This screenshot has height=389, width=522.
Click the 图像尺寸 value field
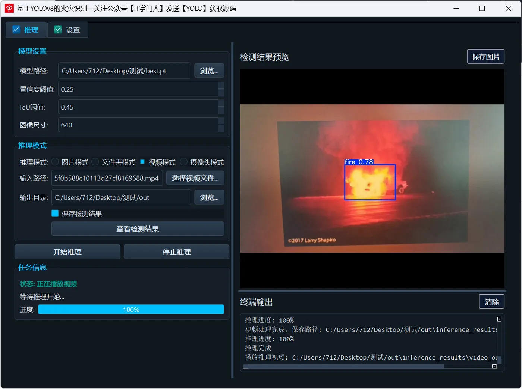(138, 125)
